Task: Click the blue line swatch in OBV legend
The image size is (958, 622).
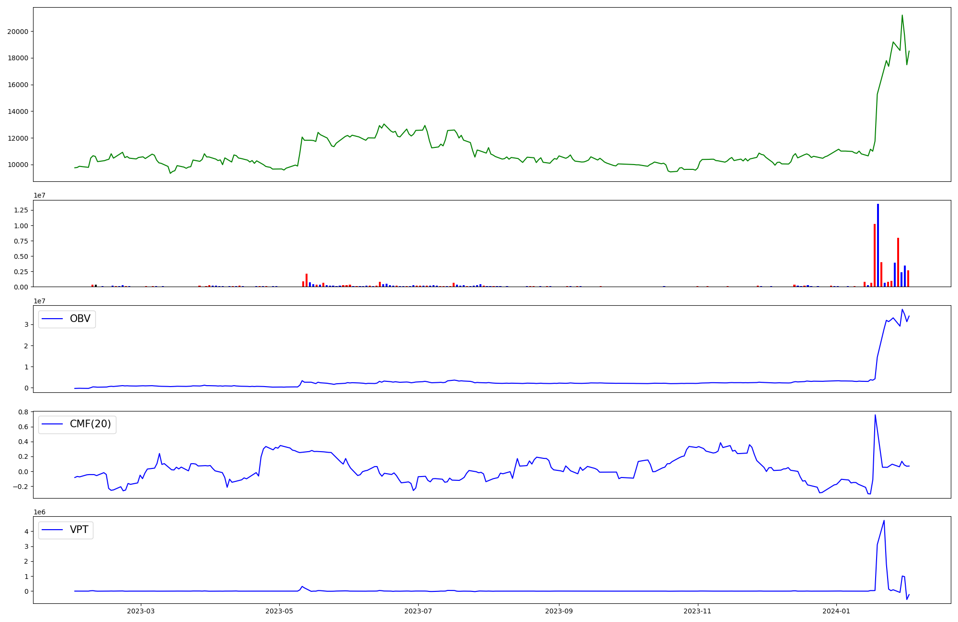Action: click(x=52, y=319)
